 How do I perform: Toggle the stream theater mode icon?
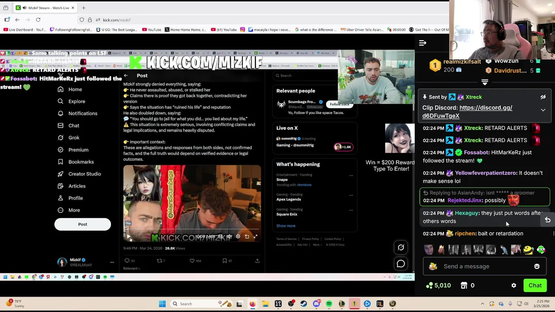[x=401, y=247]
